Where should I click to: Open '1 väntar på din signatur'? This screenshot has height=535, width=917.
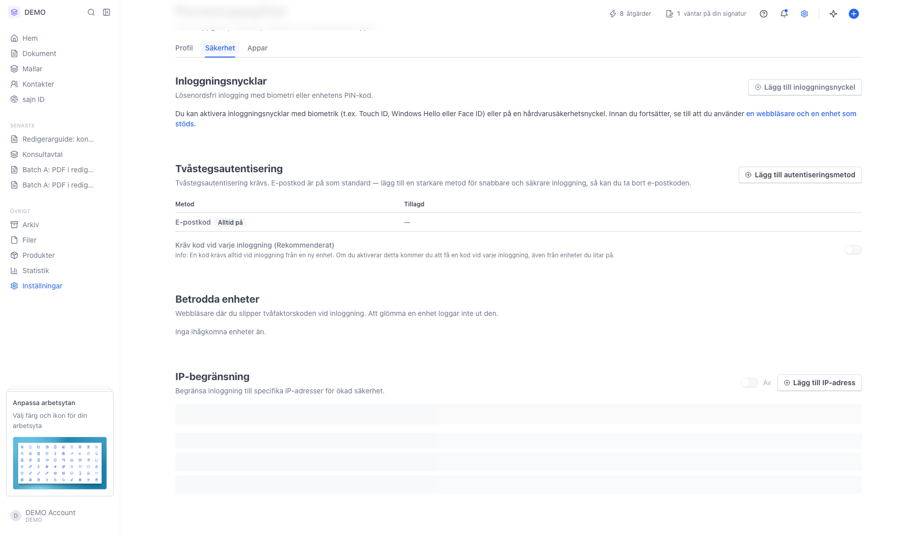(x=706, y=14)
